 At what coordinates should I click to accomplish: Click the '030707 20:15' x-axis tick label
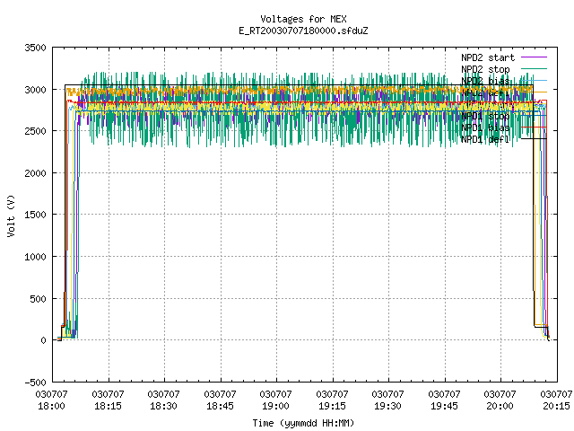[556, 400]
